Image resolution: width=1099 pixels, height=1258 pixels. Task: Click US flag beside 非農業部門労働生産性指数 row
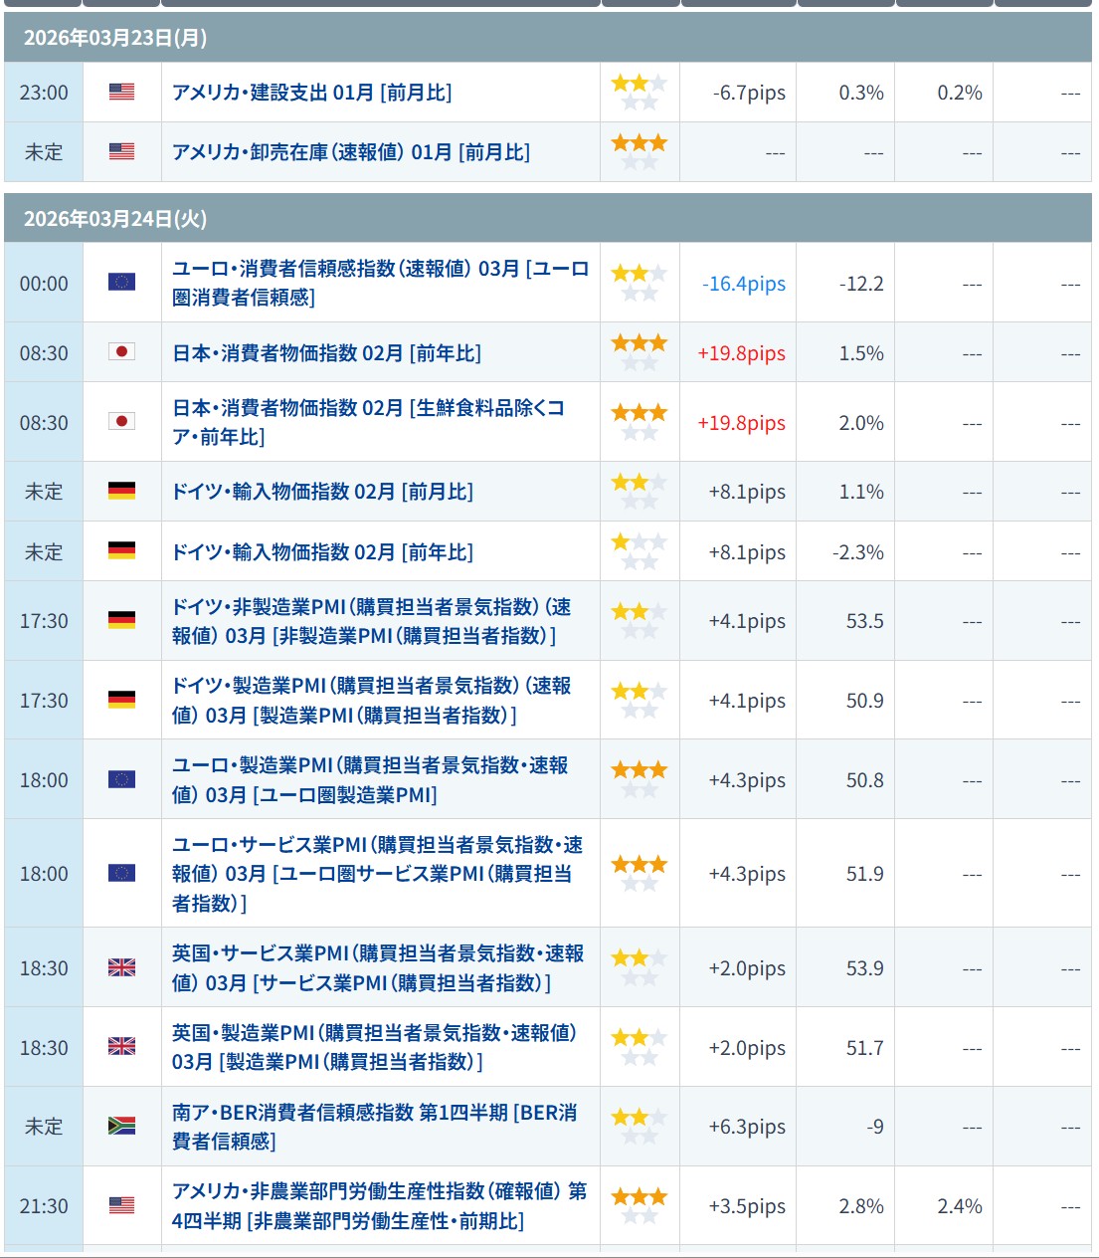click(x=121, y=1205)
